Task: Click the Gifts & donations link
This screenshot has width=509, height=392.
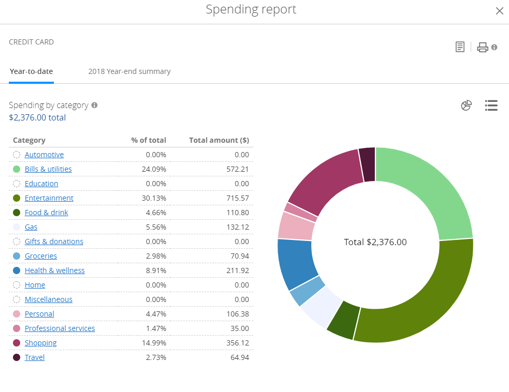Action: 54,242
